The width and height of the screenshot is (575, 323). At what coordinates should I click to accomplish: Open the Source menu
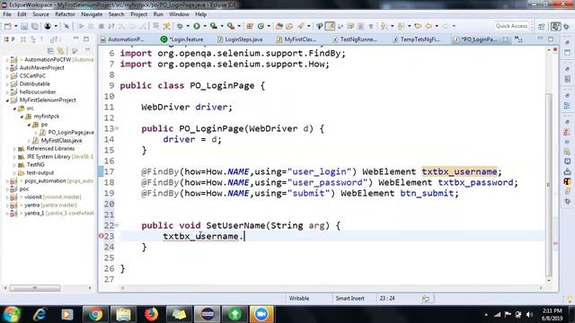point(40,14)
